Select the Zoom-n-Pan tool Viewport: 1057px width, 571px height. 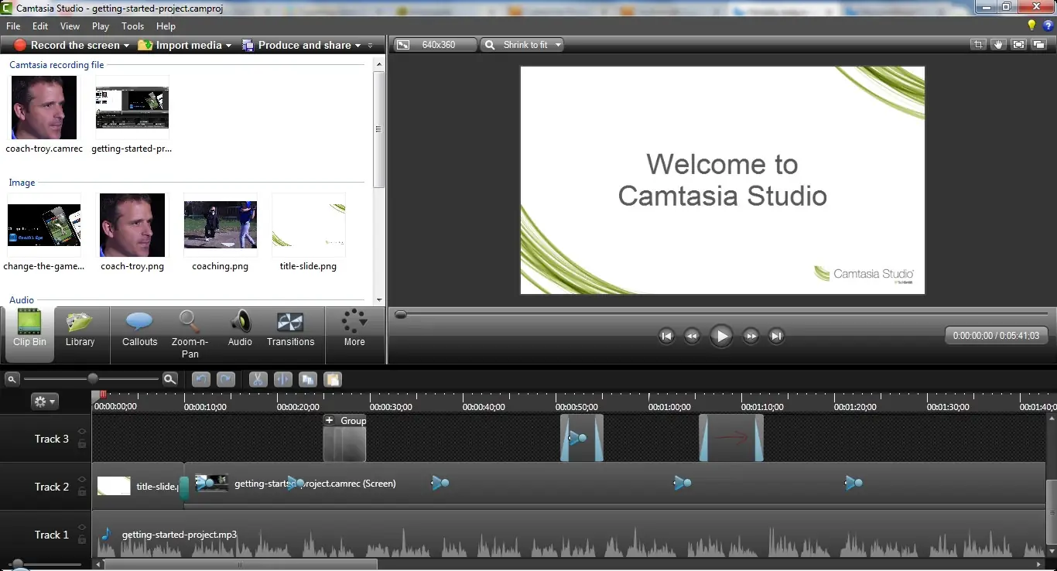point(190,334)
